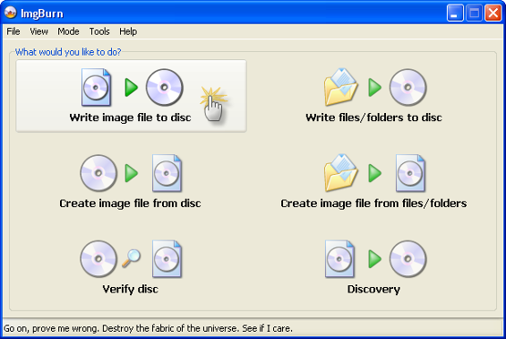Open the Mode menu
Screen dimensions: 506x339
pyautogui.click(x=68, y=31)
